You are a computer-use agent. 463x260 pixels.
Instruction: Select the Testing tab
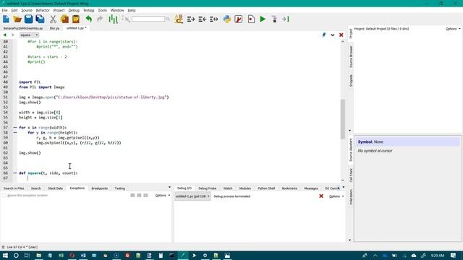120,188
